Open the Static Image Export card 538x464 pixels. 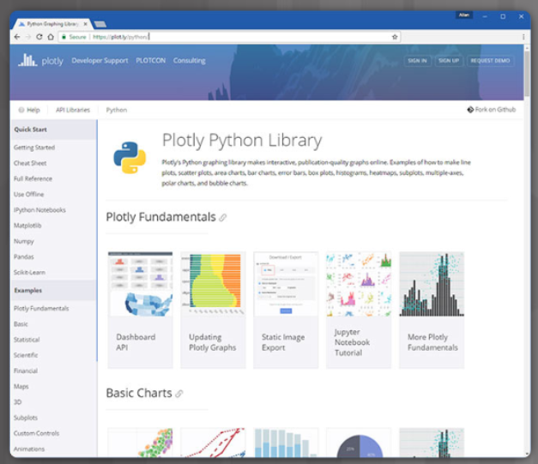(x=286, y=310)
